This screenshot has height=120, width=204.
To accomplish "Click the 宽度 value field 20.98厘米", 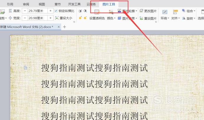I will (x=38, y=18).
